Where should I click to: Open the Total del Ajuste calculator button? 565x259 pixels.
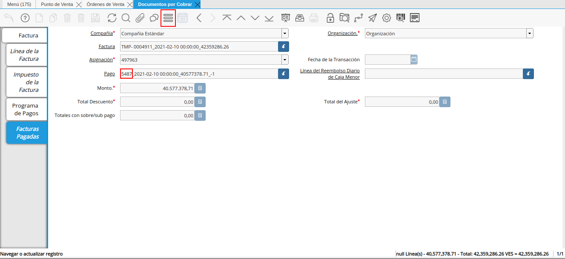pyautogui.click(x=445, y=102)
